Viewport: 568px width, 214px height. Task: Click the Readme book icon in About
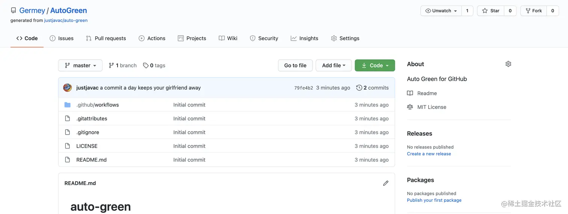tap(410, 93)
